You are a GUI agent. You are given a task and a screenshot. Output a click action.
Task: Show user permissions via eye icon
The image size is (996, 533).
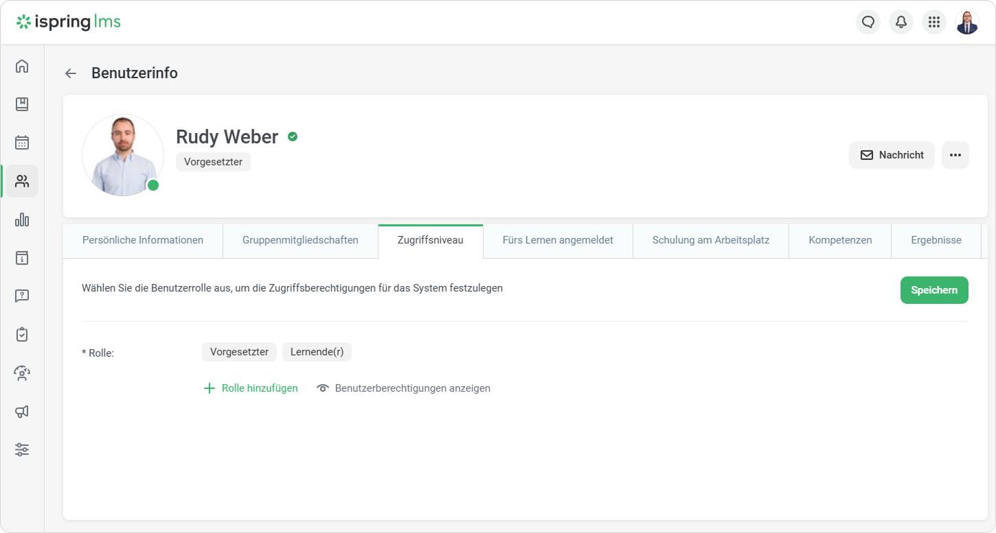point(323,388)
